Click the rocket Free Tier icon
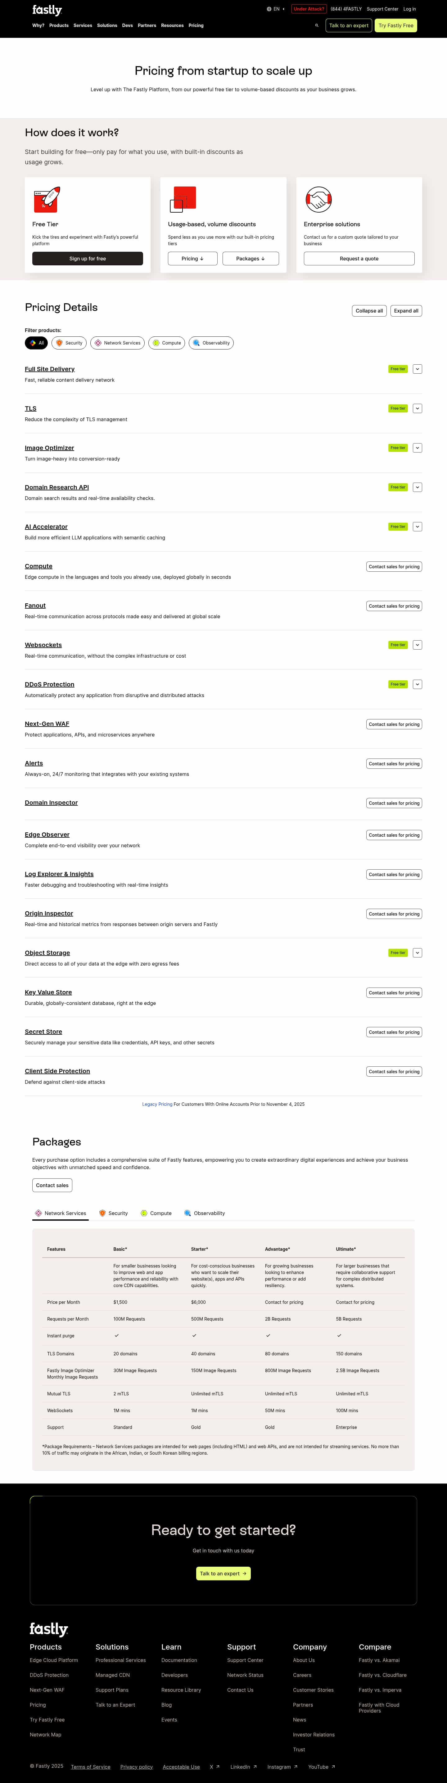 tap(47, 199)
